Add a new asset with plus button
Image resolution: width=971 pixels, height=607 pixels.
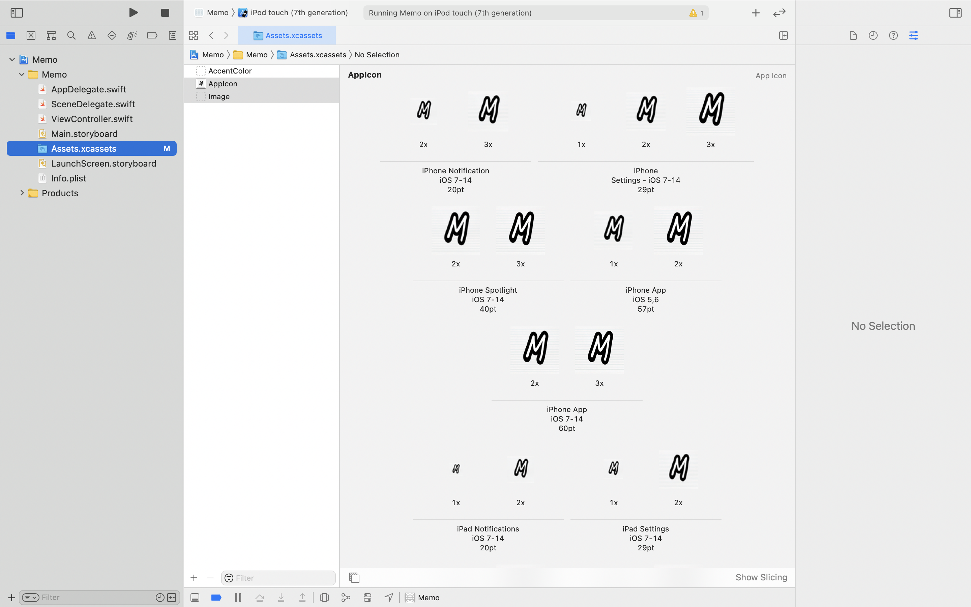(194, 578)
